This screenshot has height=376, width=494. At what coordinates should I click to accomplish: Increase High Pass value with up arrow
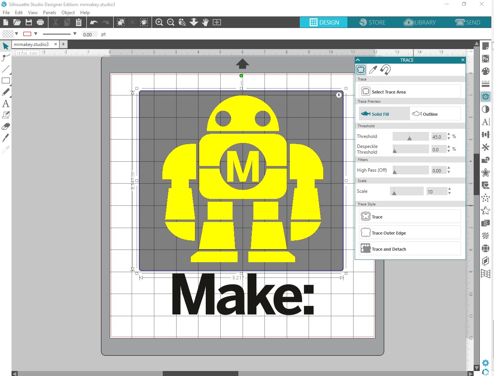[449, 168]
